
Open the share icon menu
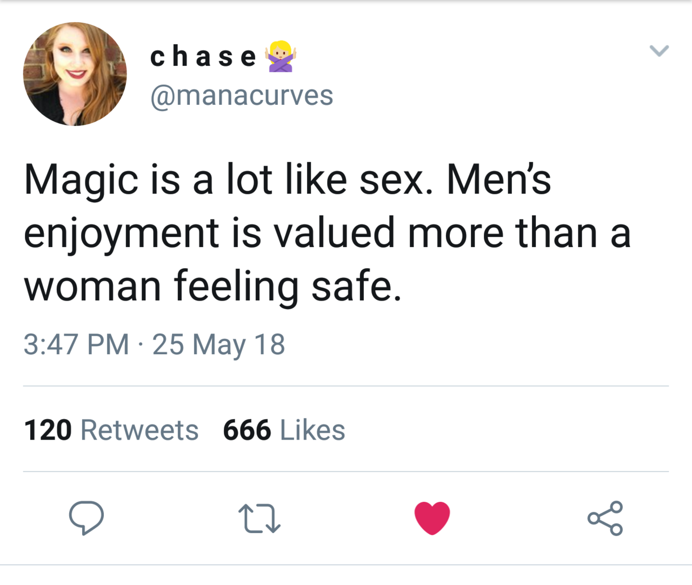[x=605, y=518]
